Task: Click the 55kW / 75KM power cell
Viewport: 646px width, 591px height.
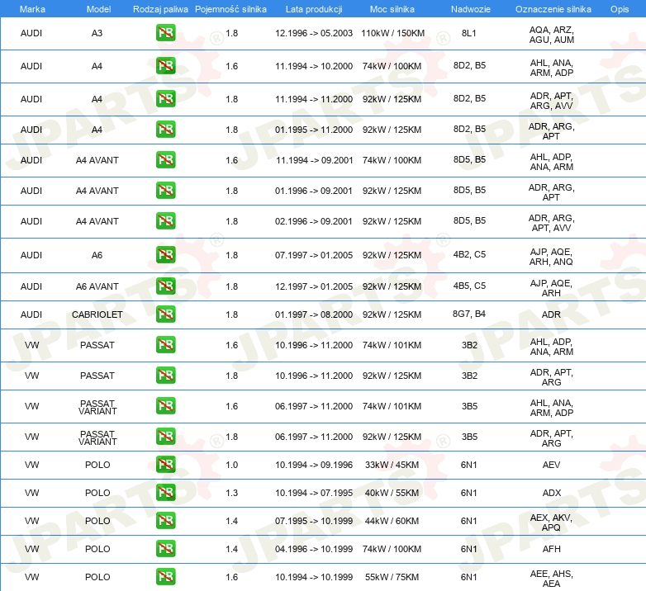Action: coord(392,577)
